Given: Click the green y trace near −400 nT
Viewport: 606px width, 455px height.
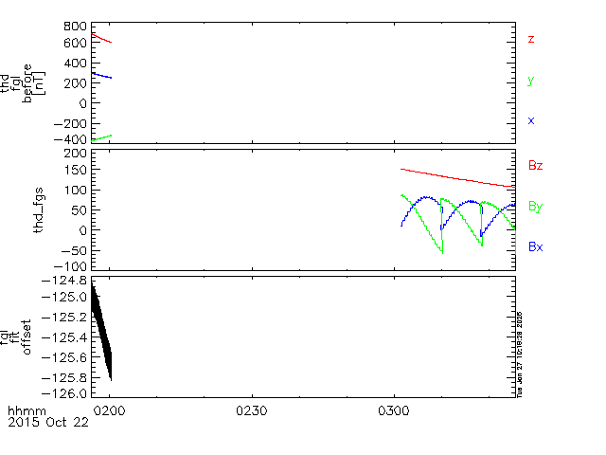Looking at the screenshot, I should pos(101,138).
